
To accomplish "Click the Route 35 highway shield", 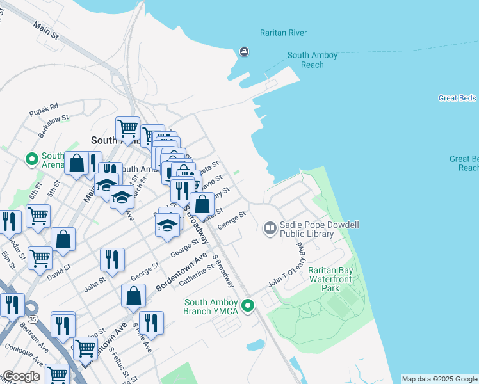I will point(33,319).
